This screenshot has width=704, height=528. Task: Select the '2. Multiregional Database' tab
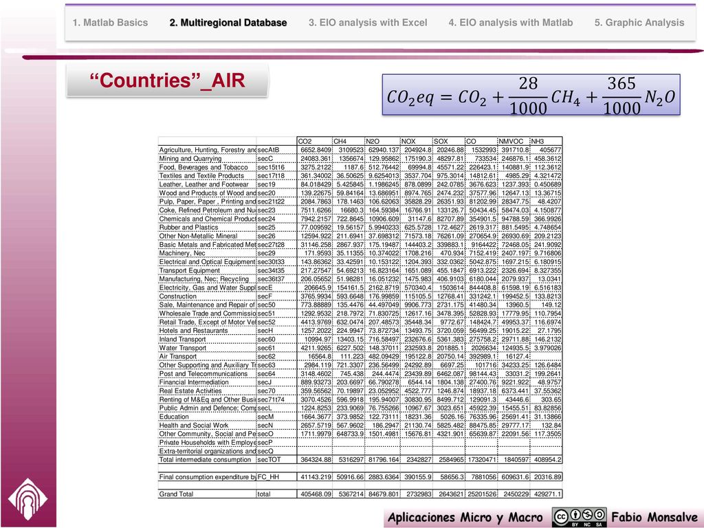tap(228, 23)
